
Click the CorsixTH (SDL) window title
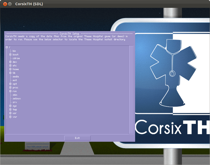tap(29, 4)
